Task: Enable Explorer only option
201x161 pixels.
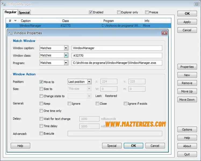Action: tap(119, 12)
